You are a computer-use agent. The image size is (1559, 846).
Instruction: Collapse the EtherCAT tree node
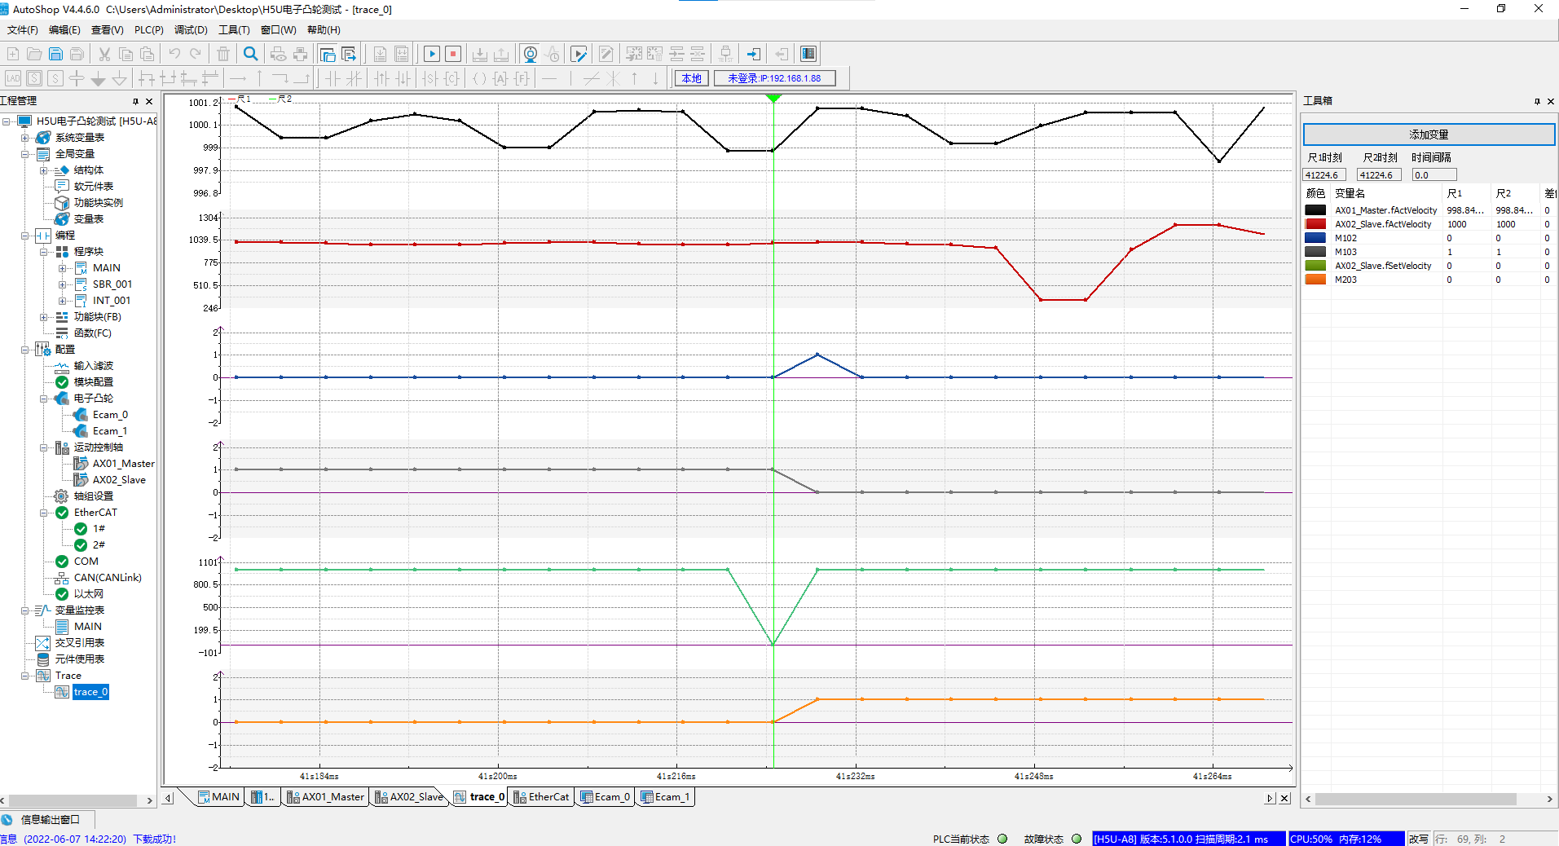[44, 513]
